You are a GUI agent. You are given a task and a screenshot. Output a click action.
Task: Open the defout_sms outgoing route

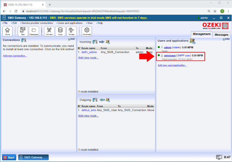(x=89, y=110)
